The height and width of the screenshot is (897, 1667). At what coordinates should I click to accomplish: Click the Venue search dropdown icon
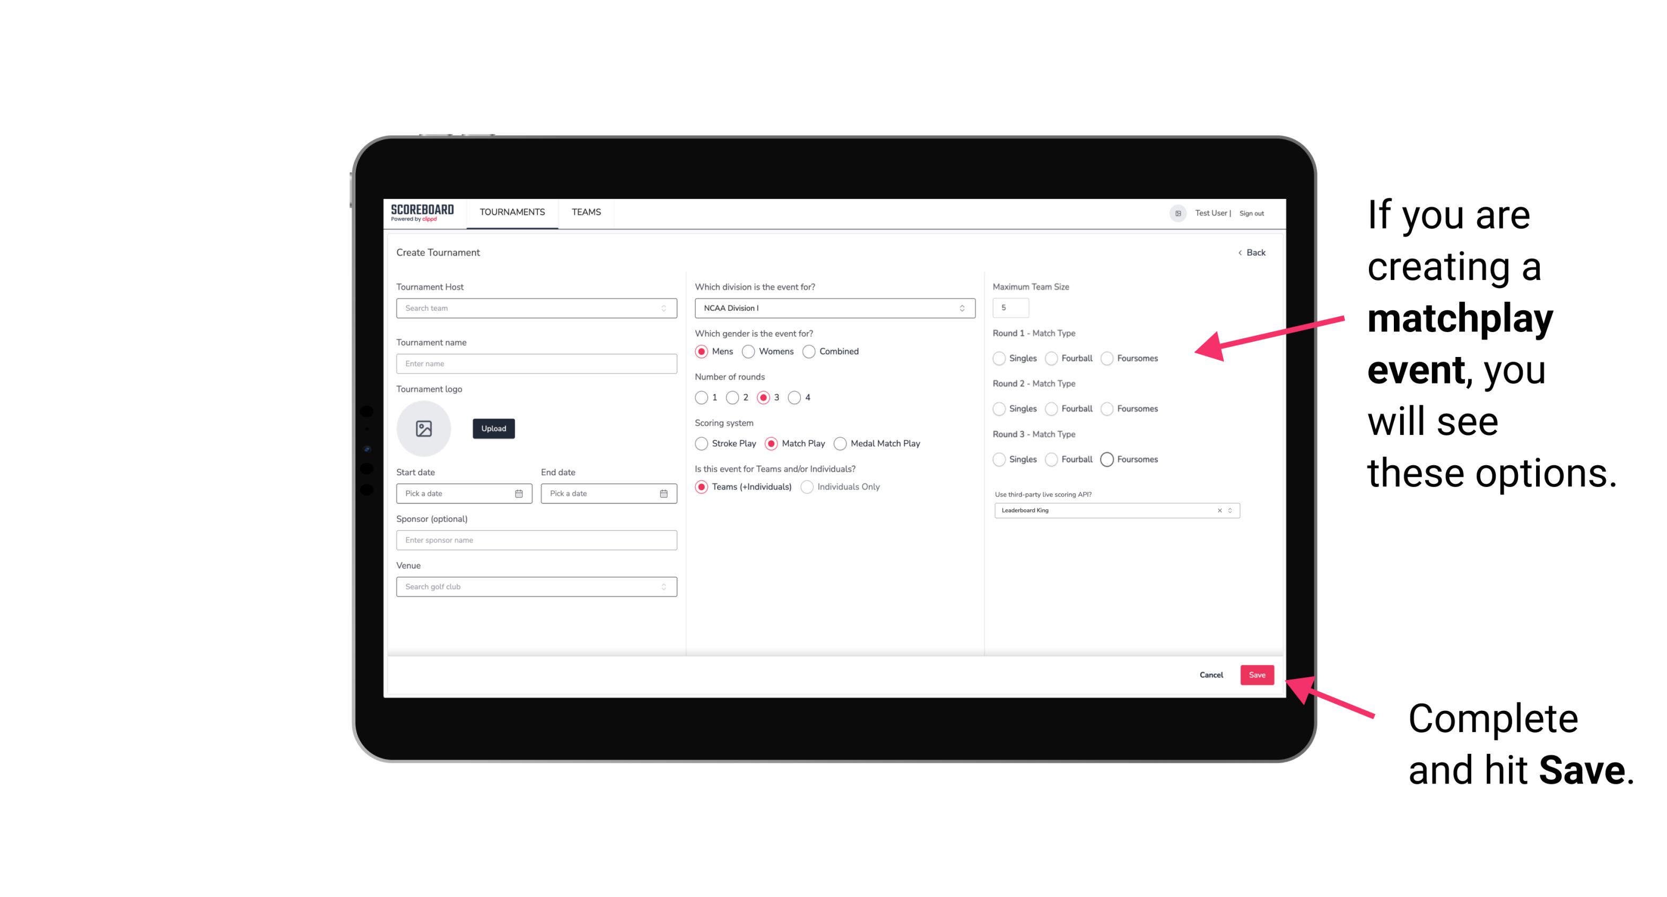tap(664, 587)
